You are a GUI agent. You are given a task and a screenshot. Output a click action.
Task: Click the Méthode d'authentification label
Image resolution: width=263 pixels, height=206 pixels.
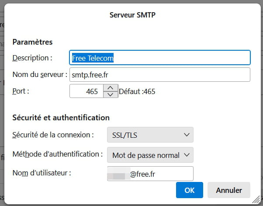click(x=58, y=154)
